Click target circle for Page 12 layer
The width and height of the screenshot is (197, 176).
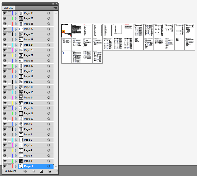pos(49,108)
